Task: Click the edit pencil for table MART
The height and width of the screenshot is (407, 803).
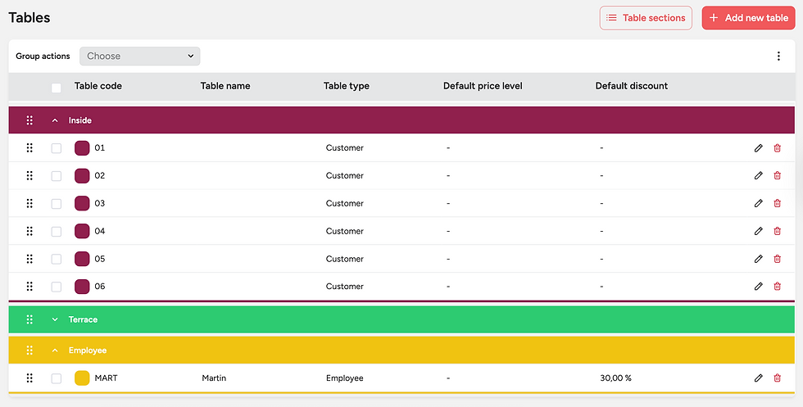Action: [x=758, y=378]
